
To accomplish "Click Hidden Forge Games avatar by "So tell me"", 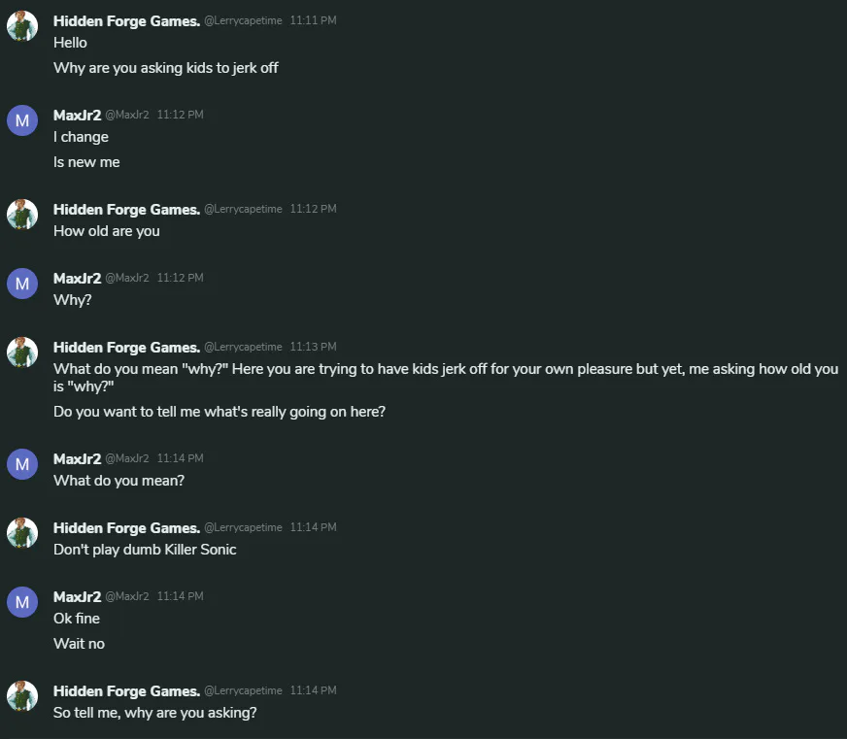I will tap(22, 696).
